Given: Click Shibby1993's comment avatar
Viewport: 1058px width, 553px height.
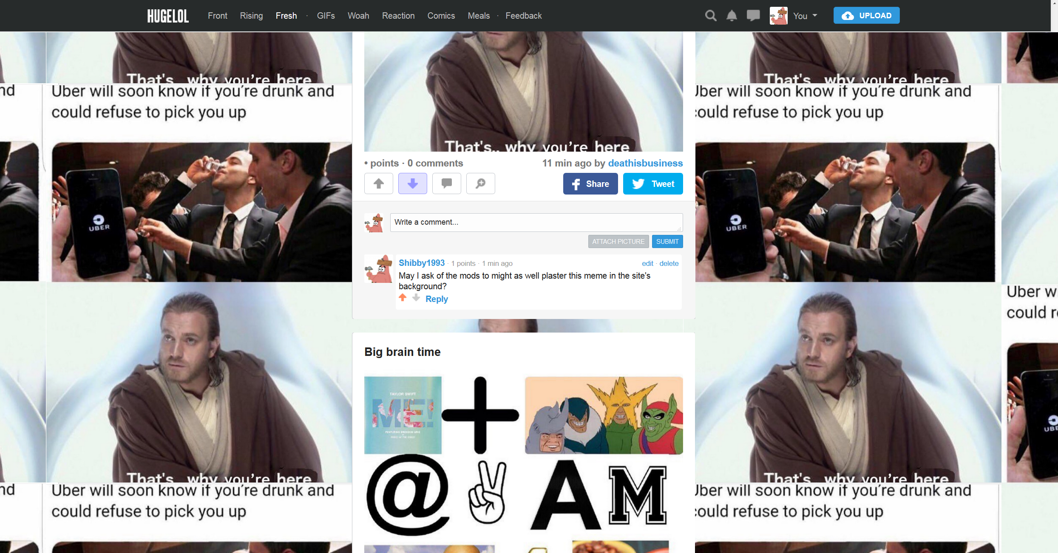Looking at the screenshot, I should click(378, 269).
